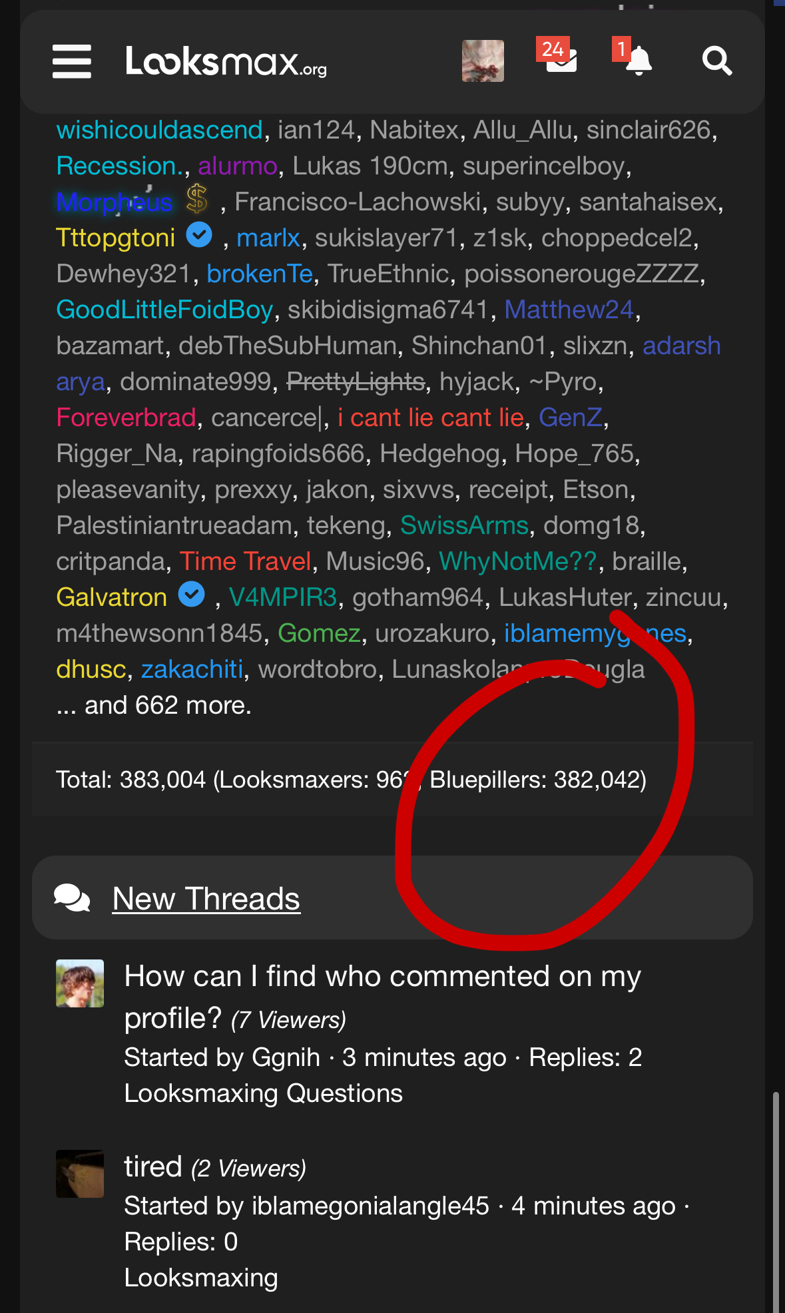Open the inbox messages icon
Viewport: 785px width, 1313px height.
[x=561, y=60]
